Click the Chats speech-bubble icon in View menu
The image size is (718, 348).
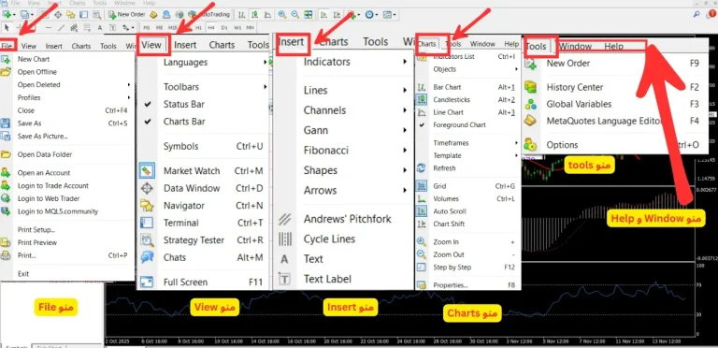point(147,257)
